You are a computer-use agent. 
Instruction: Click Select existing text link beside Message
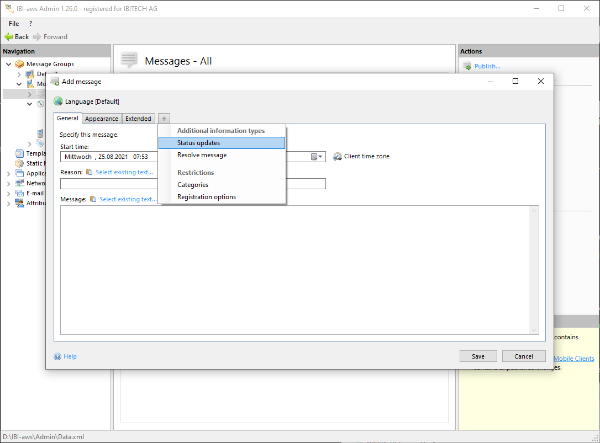pos(128,199)
